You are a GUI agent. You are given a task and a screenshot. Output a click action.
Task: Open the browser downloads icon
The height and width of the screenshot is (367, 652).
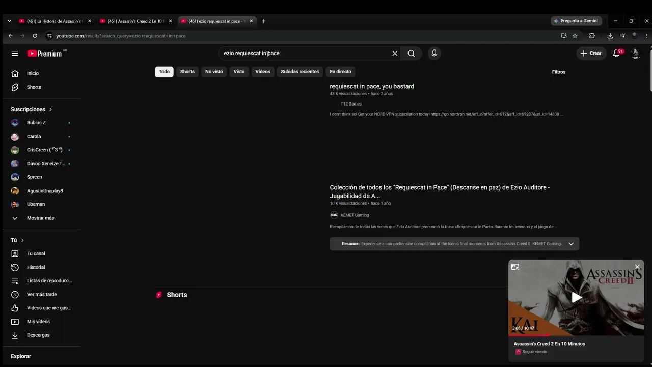coord(610,36)
